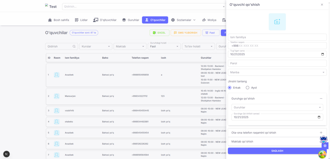330x159 pixels.
Task: Open the blue settings gear widget
Action: point(325,146)
